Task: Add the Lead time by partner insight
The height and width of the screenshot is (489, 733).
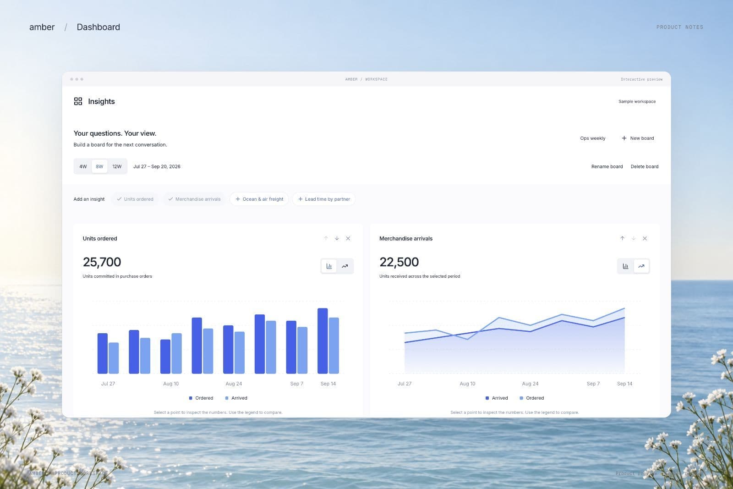Action: point(324,199)
